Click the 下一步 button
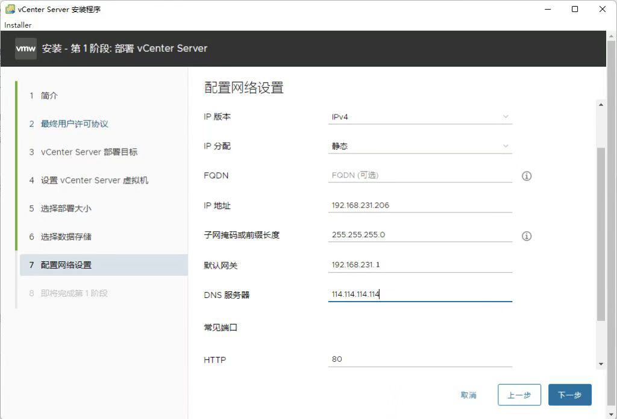Screen dimensions: 617x419 pyautogui.click(x=570, y=395)
